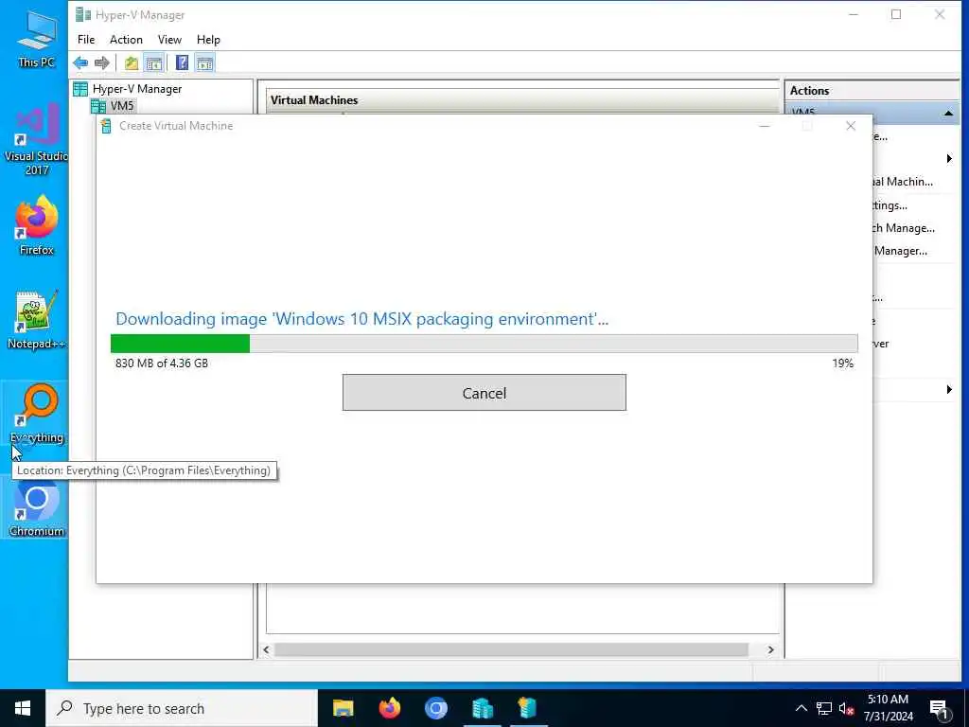
Task: Click the taskbar search box
Action: (181, 708)
